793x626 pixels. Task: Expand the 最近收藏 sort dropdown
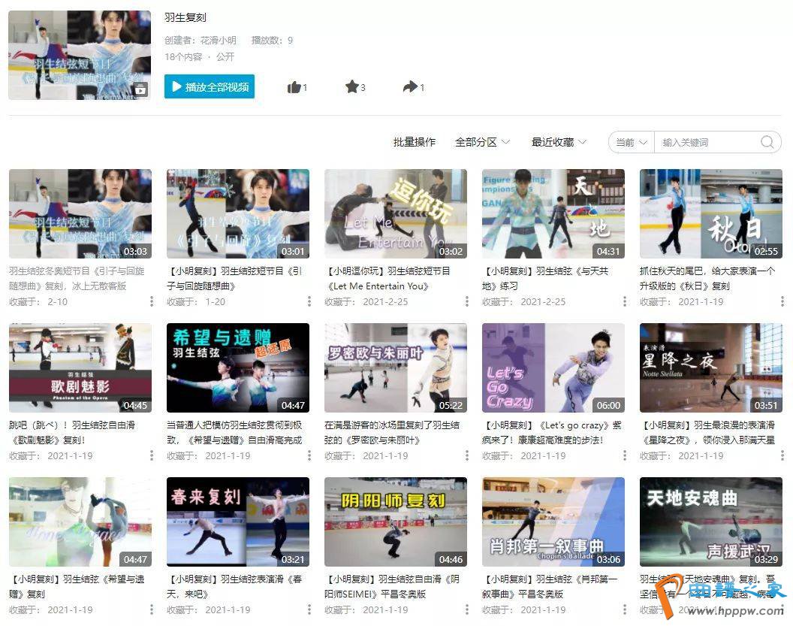(x=559, y=142)
